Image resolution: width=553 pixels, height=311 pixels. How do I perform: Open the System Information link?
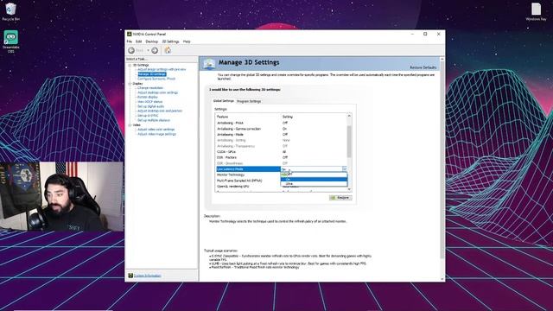(148, 276)
